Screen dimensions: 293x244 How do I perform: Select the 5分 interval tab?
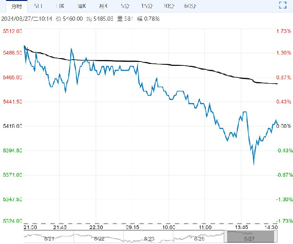click(x=124, y=6)
